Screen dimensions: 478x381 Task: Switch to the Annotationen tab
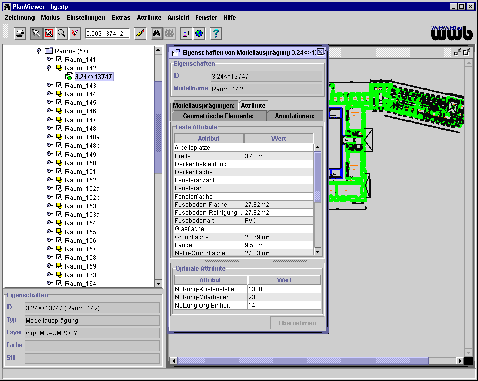pyautogui.click(x=294, y=116)
